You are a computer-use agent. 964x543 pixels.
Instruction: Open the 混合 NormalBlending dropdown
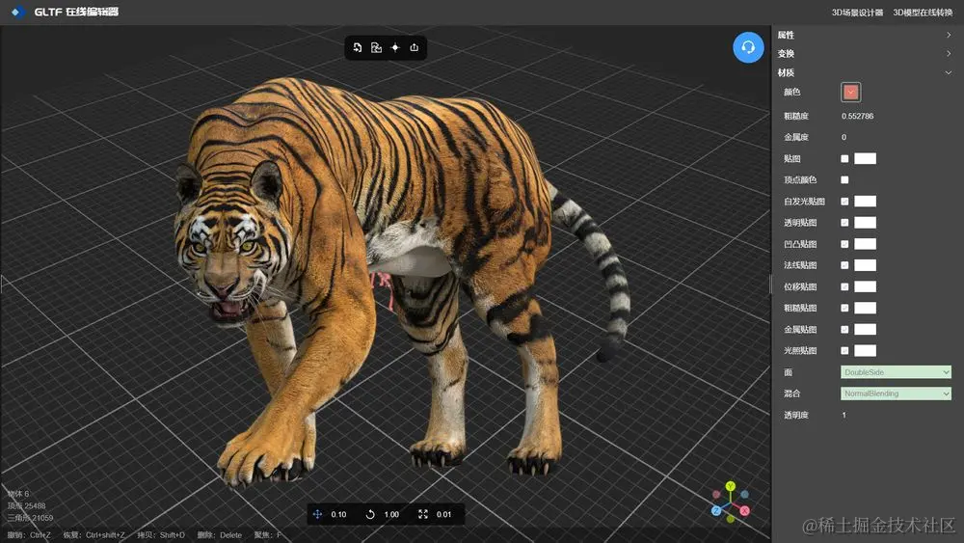pyautogui.click(x=896, y=394)
